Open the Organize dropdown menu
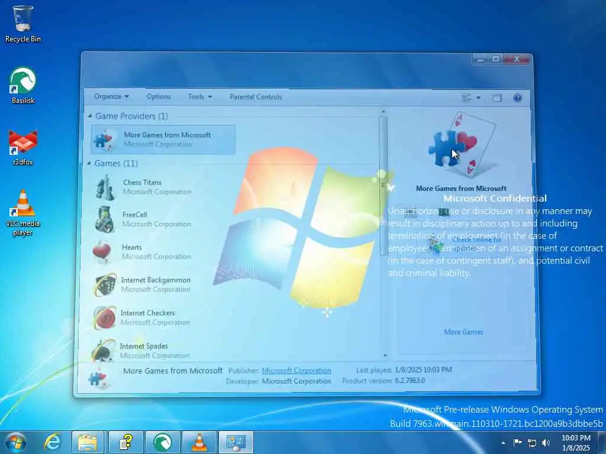 [112, 96]
